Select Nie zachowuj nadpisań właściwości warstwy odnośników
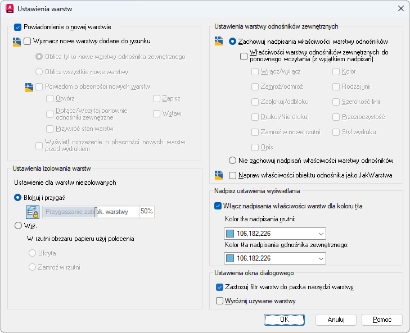The width and height of the screenshot is (410, 333). point(233,161)
